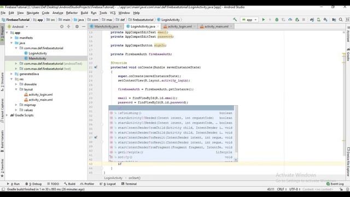Open the Logcat tool window
Screen dimensions: 350x197
click(108, 184)
